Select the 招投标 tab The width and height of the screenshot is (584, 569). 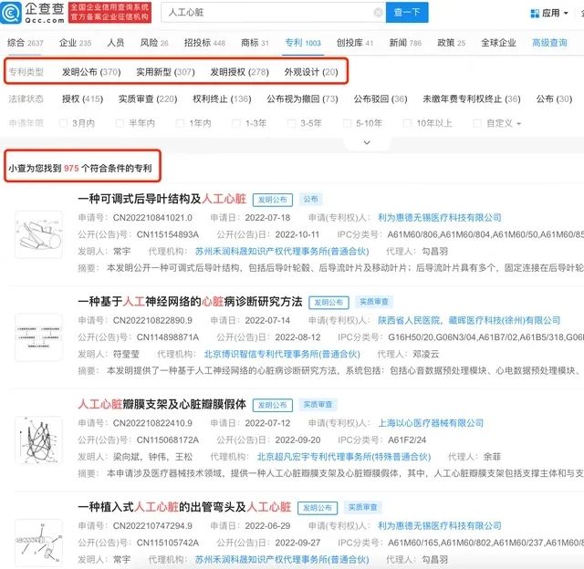pos(204,43)
